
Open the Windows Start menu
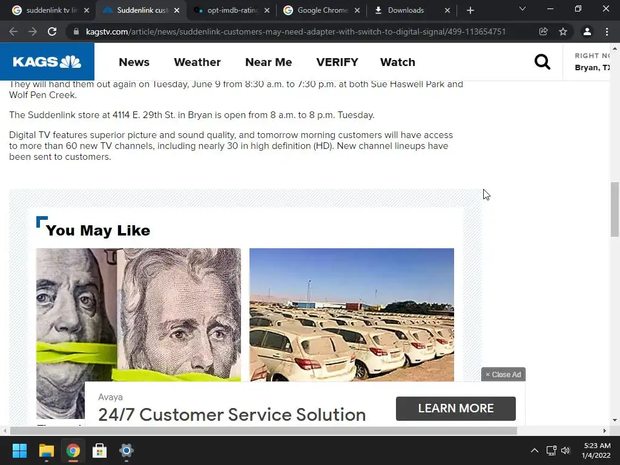point(19,450)
